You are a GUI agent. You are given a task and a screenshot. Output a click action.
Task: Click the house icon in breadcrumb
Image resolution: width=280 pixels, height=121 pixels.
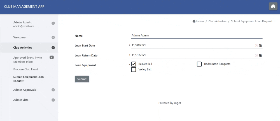194,21
